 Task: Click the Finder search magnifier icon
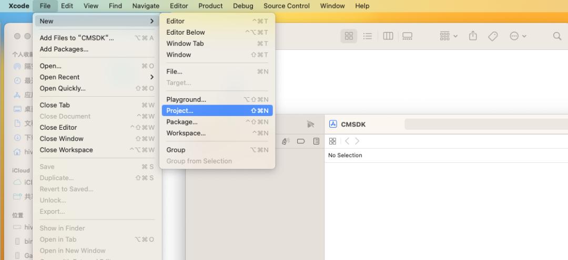(x=557, y=36)
